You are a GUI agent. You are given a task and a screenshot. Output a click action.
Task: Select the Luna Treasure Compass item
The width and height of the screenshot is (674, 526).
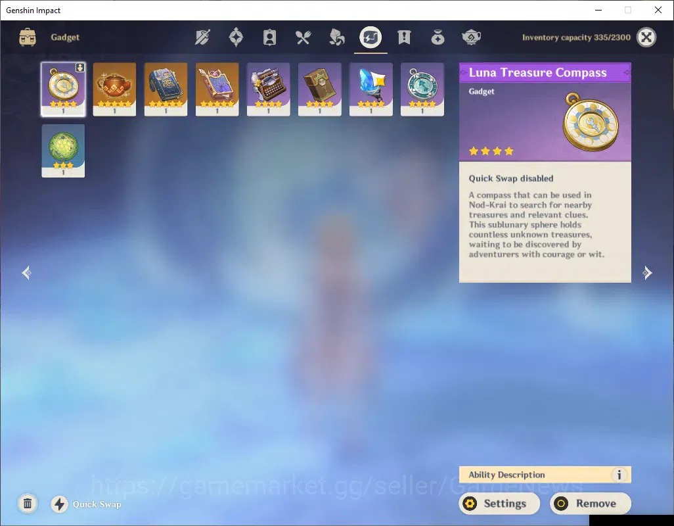tap(63, 89)
